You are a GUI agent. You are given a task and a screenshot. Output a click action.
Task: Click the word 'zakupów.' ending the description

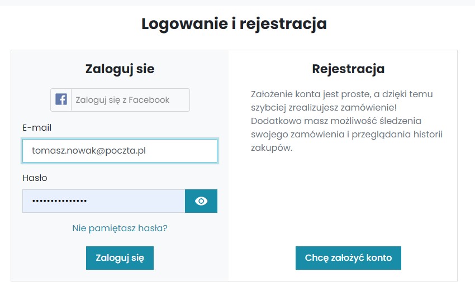coord(272,148)
